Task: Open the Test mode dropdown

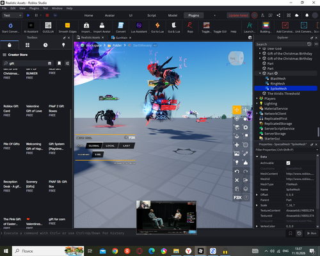Action: click(x=12, y=15)
